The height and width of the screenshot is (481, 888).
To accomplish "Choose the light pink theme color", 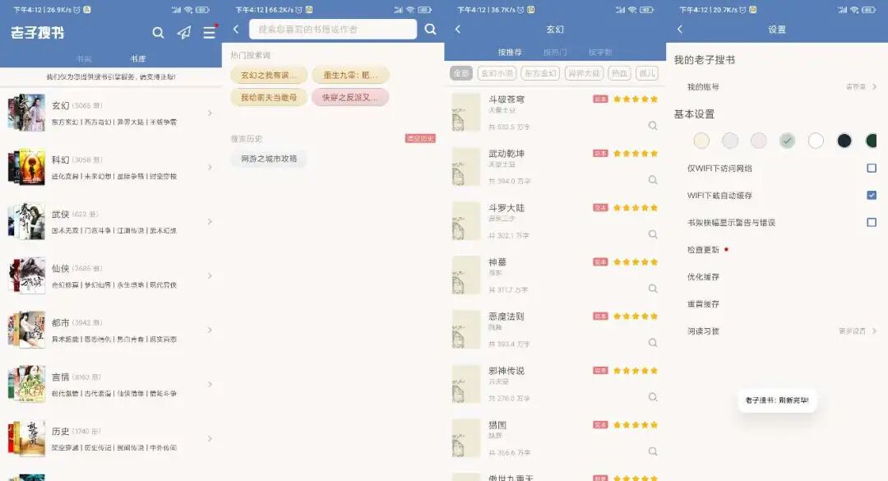I will (x=758, y=141).
